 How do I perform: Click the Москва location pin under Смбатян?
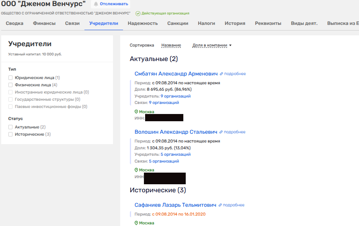click(x=136, y=112)
